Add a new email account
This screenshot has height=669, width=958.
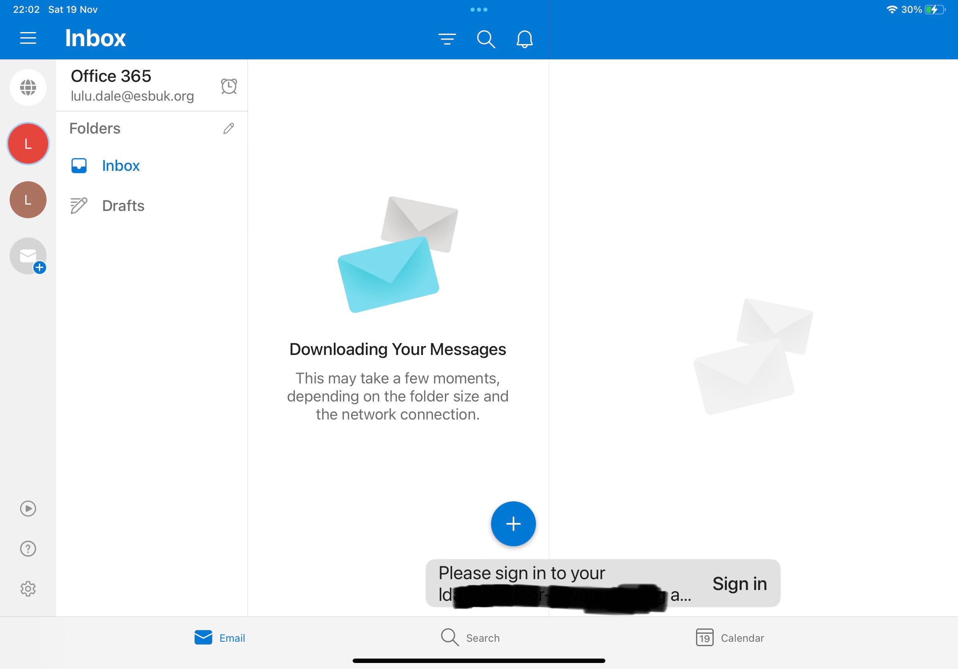pyautogui.click(x=28, y=255)
